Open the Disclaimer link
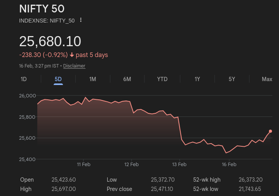This screenshot has width=279, height=196. [74, 66]
